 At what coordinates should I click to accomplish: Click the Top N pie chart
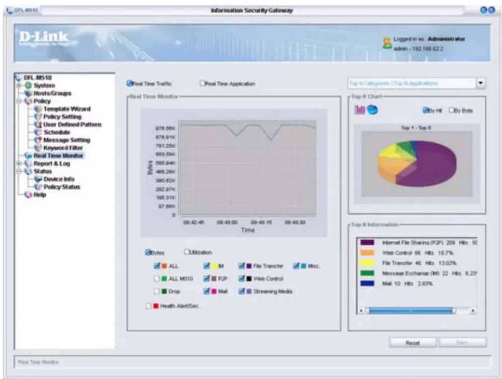(x=417, y=163)
